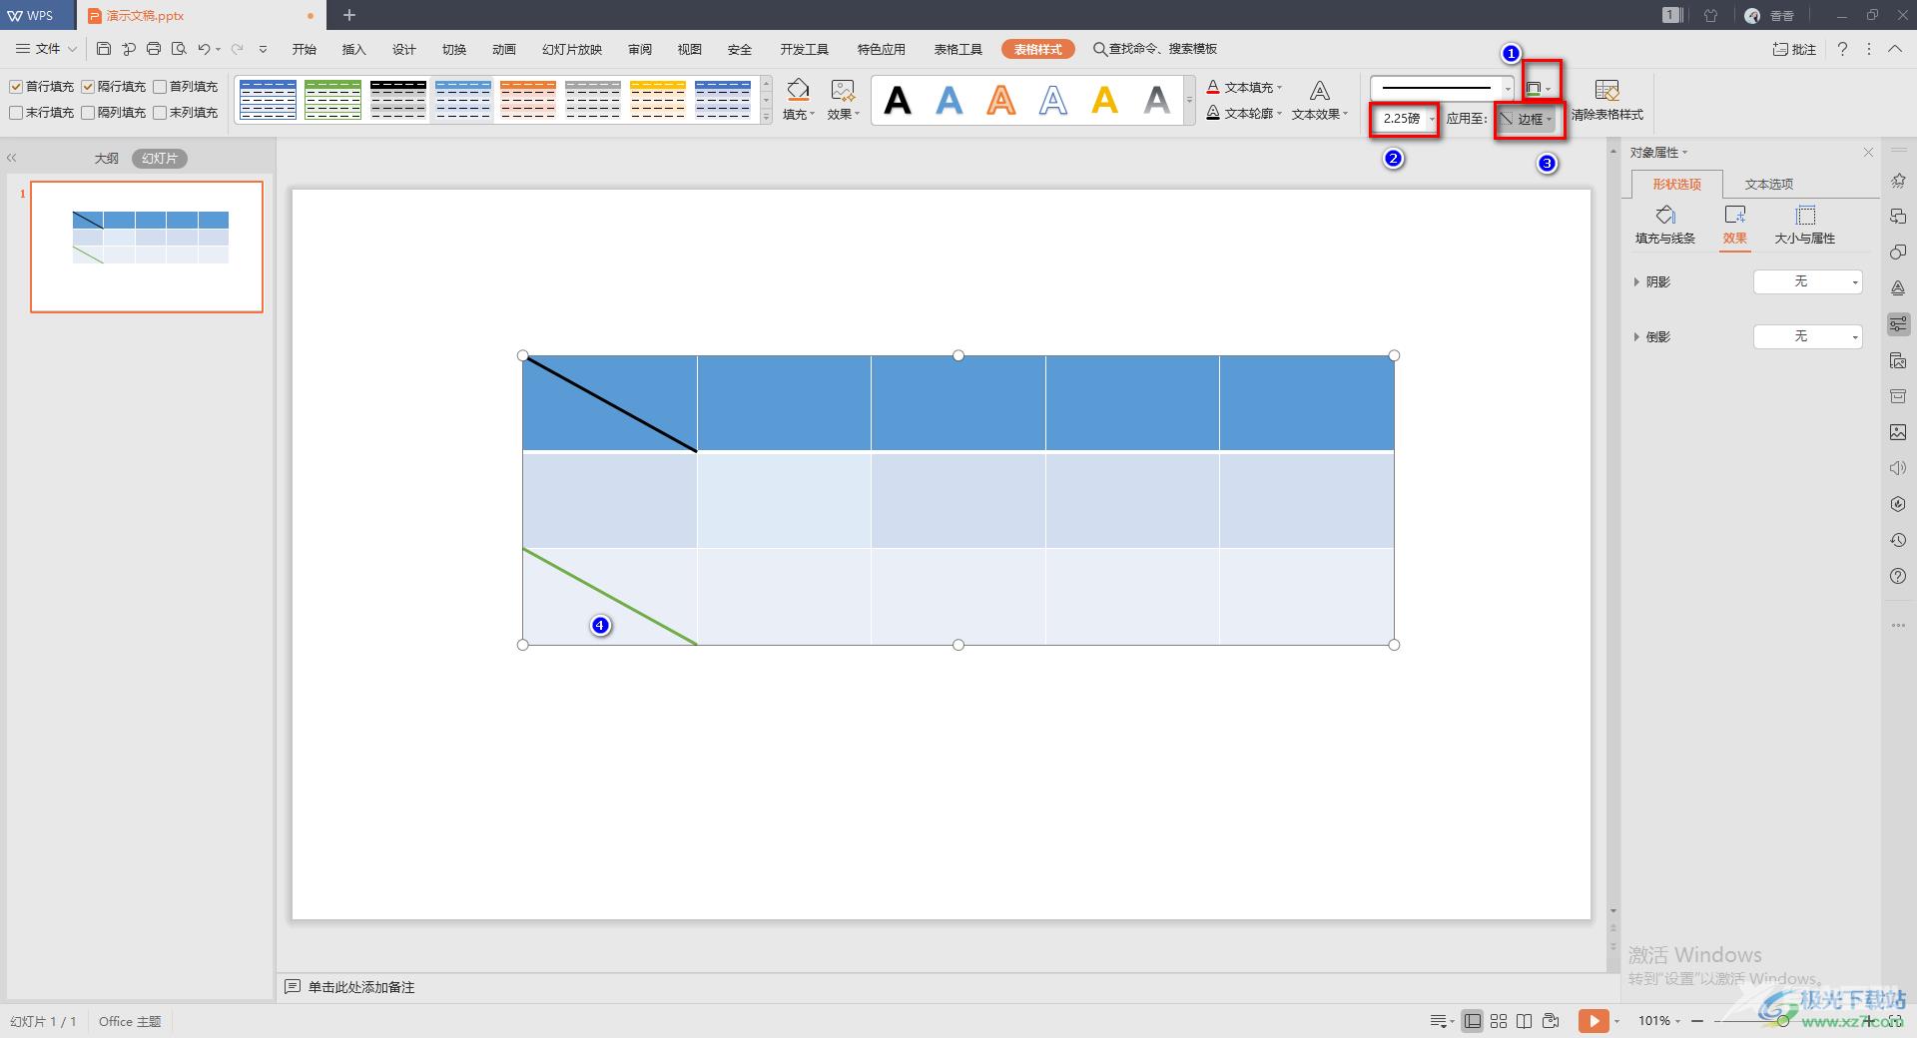Select the green table style preset

click(332, 100)
